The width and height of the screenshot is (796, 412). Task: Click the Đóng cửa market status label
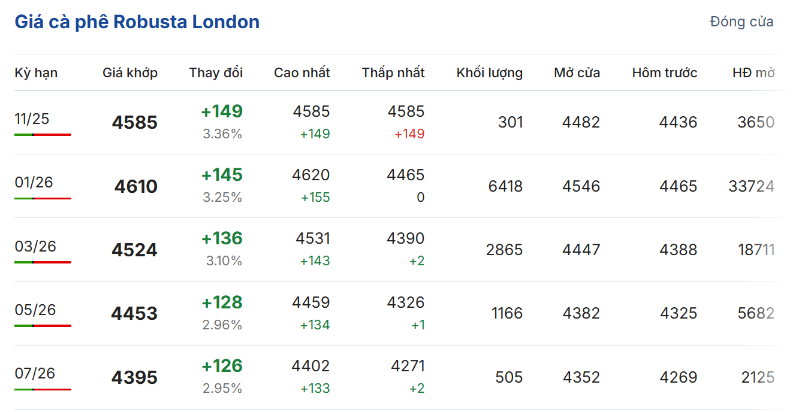pyautogui.click(x=741, y=22)
